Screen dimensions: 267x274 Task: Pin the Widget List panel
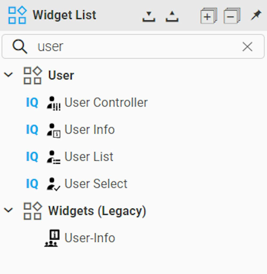256,15
